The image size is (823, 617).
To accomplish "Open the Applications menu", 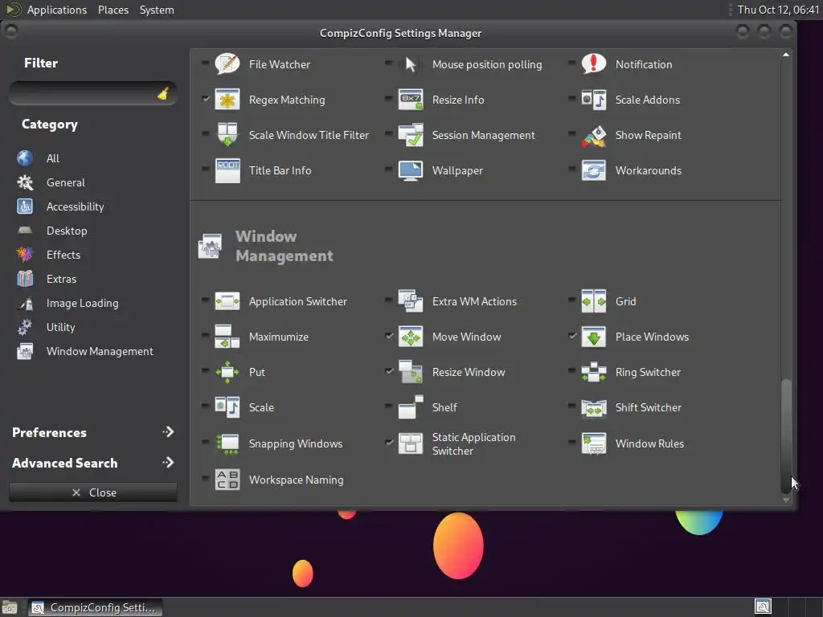I will [x=57, y=10].
